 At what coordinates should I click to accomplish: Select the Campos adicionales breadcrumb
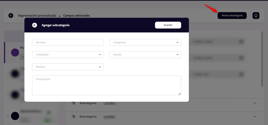[76, 16]
